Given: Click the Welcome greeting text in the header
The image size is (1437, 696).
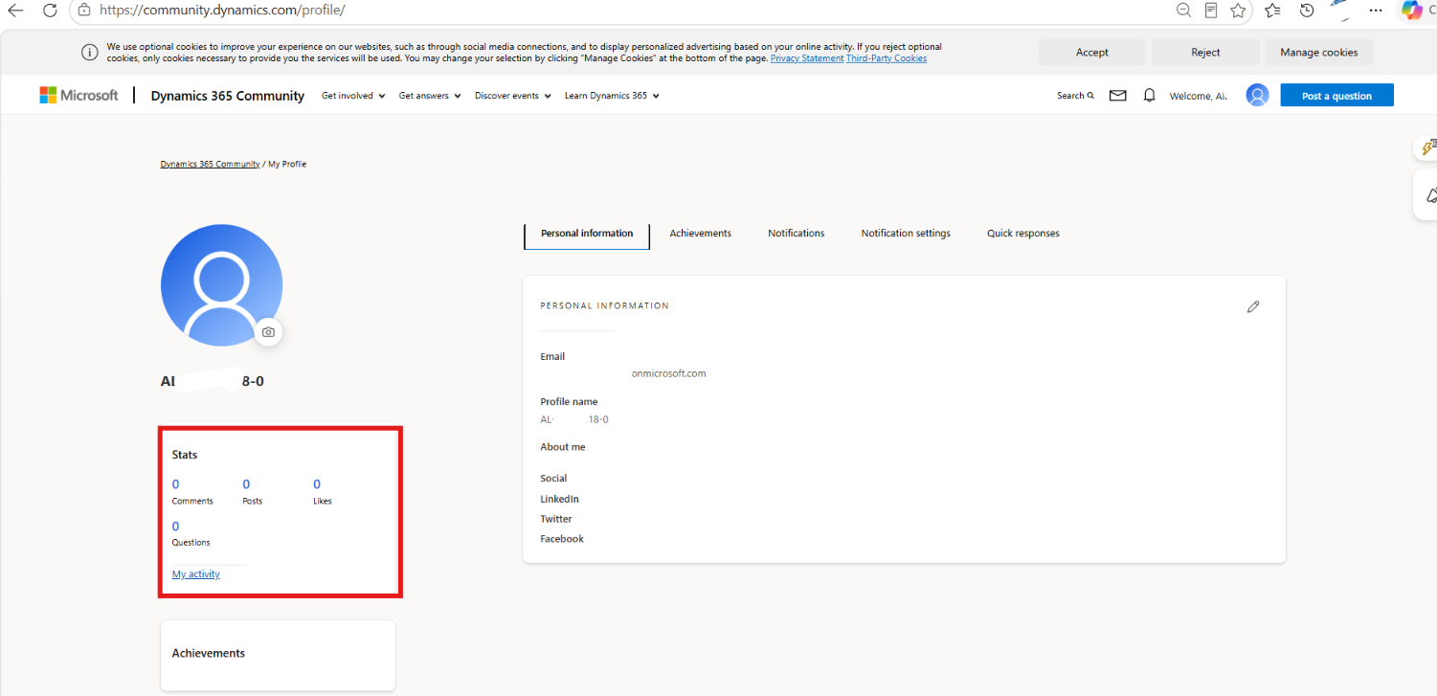Looking at the screenshot, I should [1199, 96].
